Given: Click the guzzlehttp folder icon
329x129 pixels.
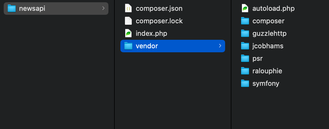Looking at the screenshot, I should coord(245,33).
